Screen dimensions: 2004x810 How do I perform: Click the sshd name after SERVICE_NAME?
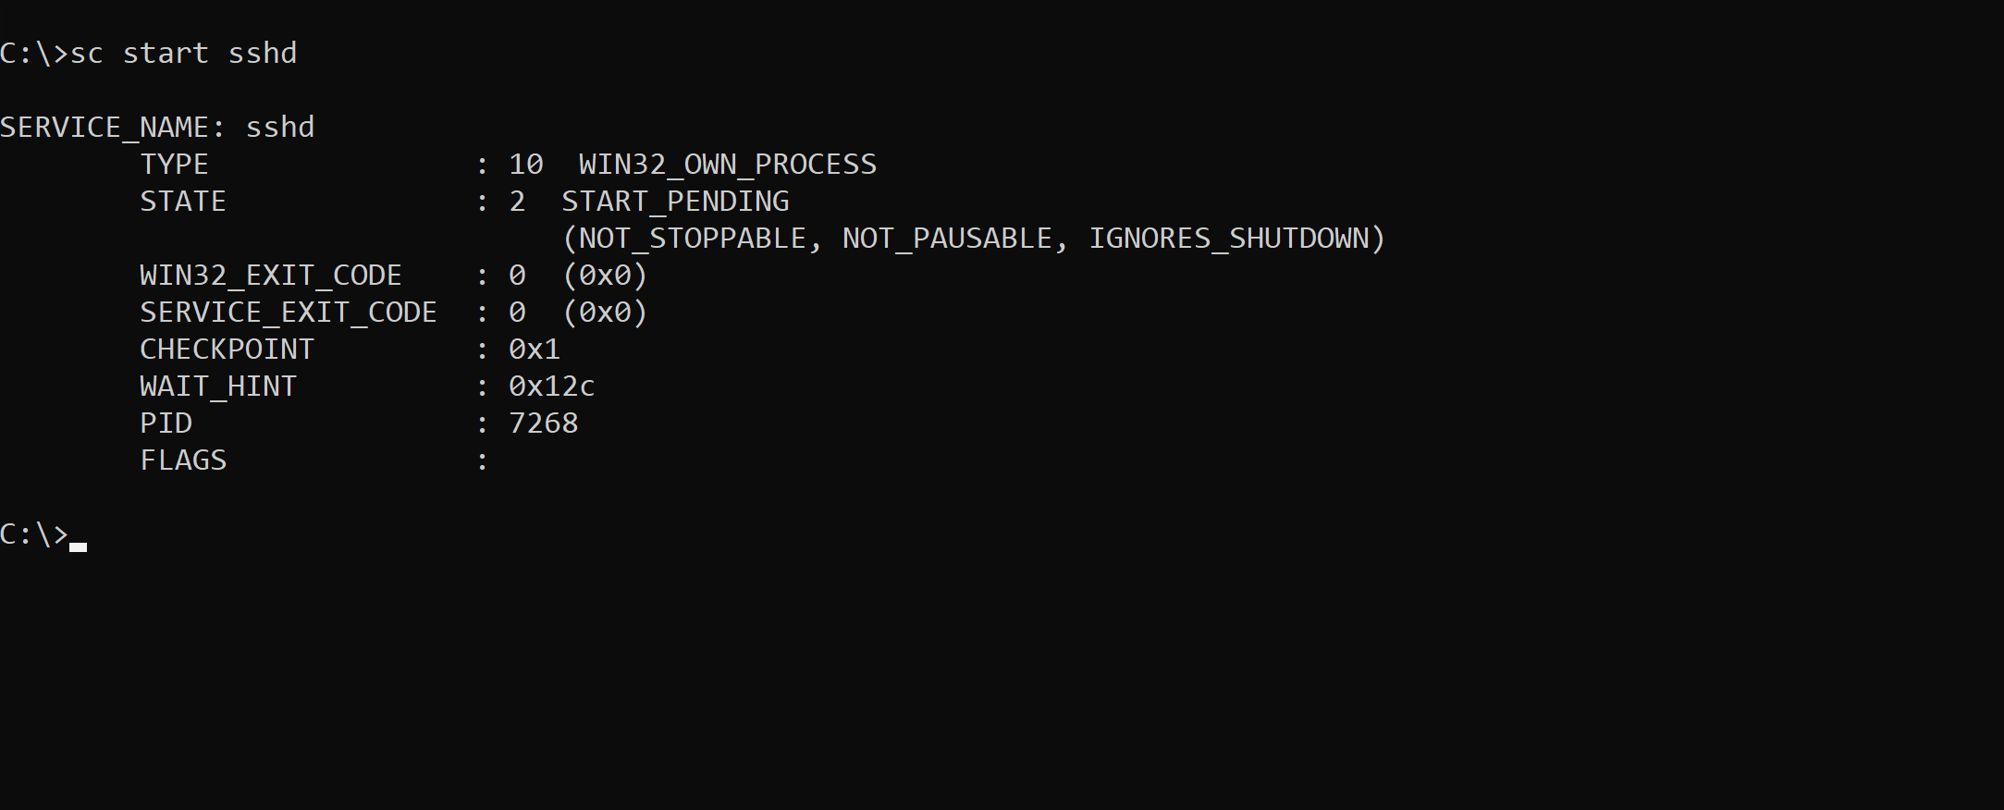[279, 128]
